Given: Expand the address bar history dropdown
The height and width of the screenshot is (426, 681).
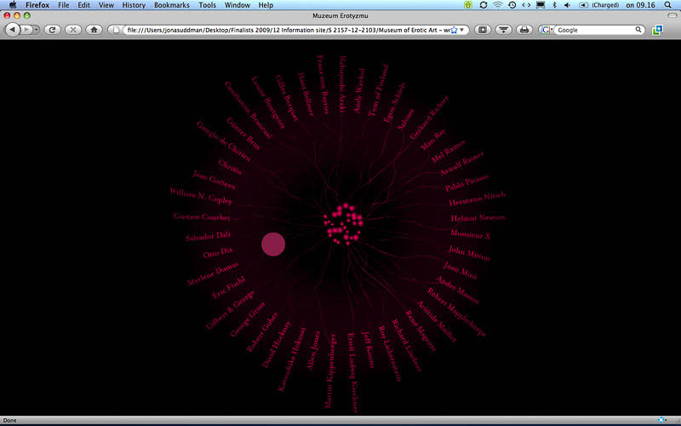Looking at the screenshot, I should (461, 30).
